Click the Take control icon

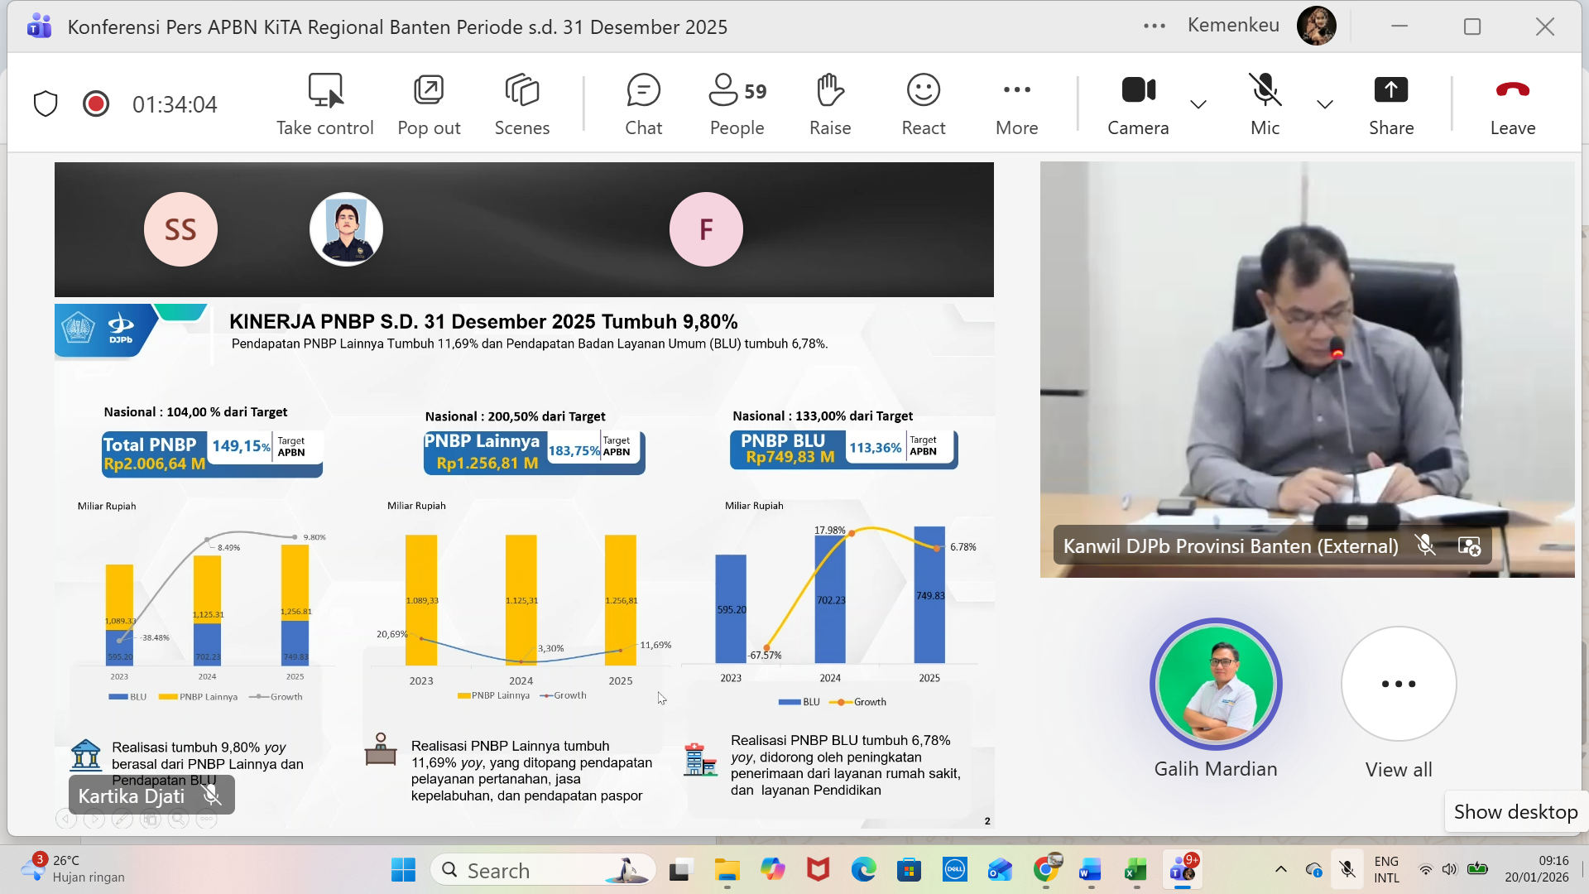point(325,91)
